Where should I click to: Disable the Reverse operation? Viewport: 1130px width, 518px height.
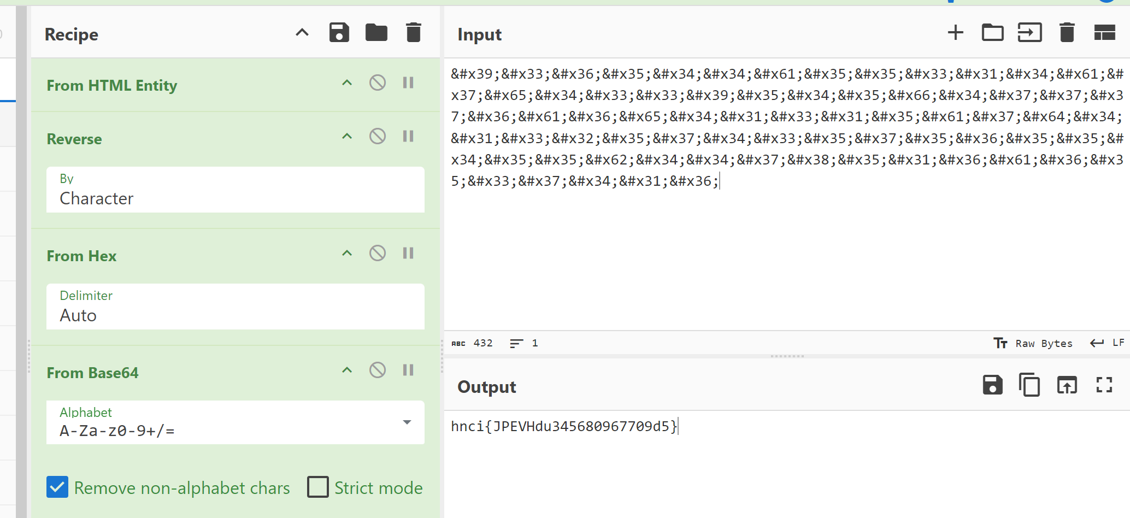(378, 137)
